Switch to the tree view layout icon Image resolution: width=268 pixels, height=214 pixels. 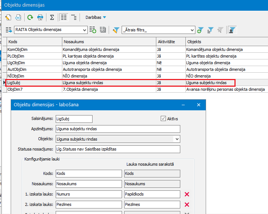click(74, 17)
